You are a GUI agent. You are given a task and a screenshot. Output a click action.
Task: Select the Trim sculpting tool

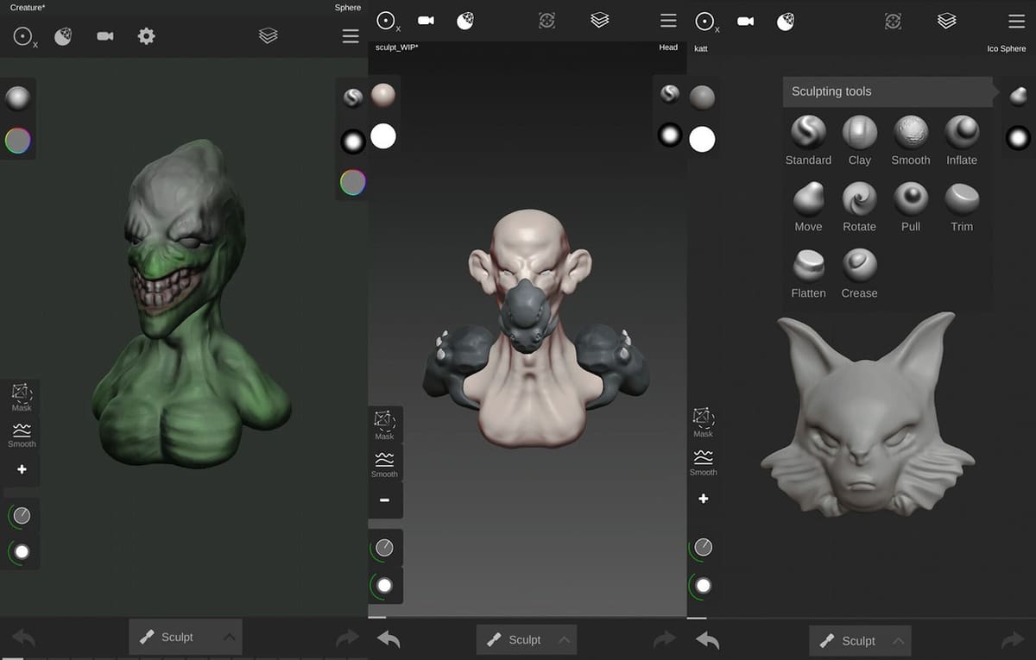pyautogui.click(x=962, y=207)
